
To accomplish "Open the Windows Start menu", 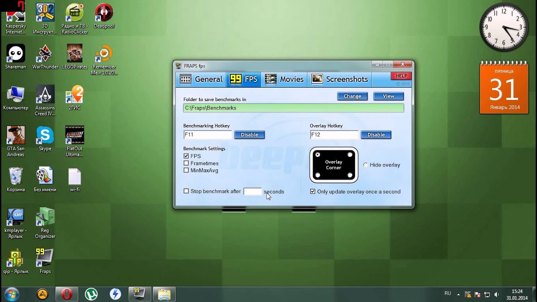I will 12,294.
